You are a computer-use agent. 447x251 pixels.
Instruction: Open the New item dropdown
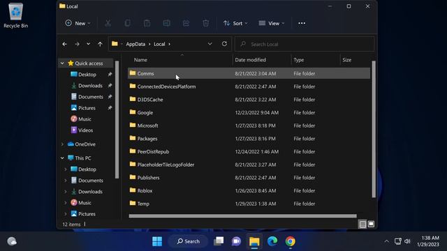tap(78, 23)
